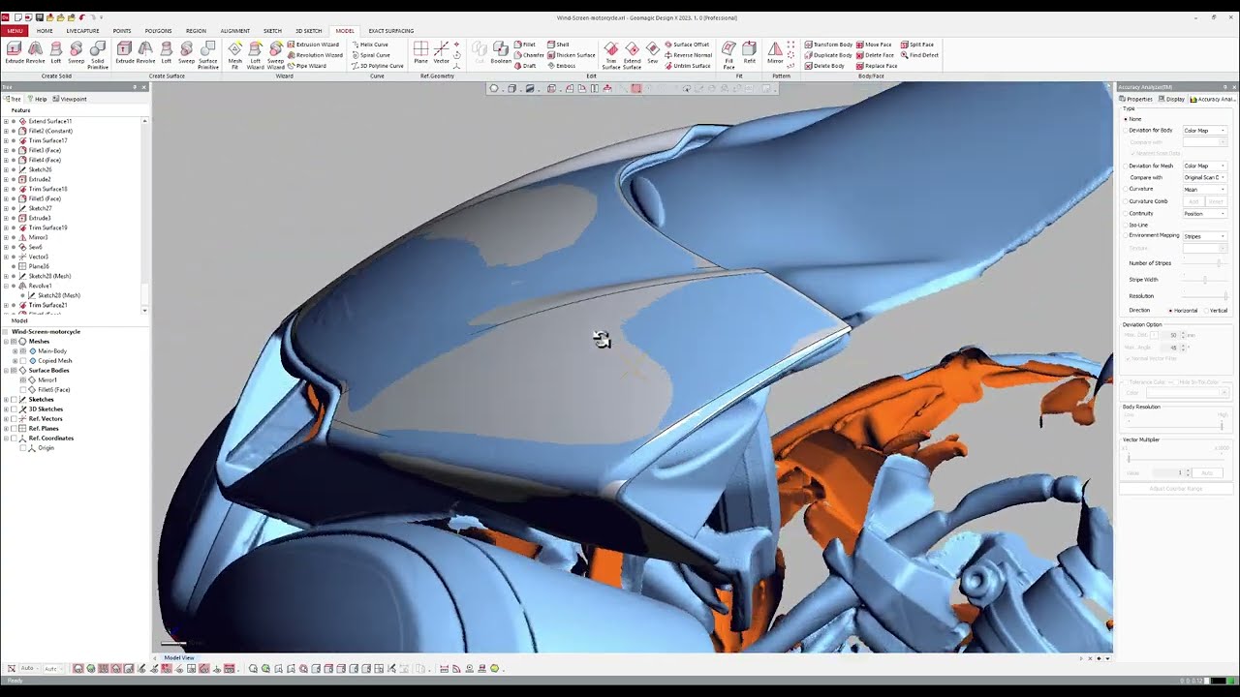Click the Solid Primitive tool
This screenshot has width=1240, height=697.
[98, 55]
